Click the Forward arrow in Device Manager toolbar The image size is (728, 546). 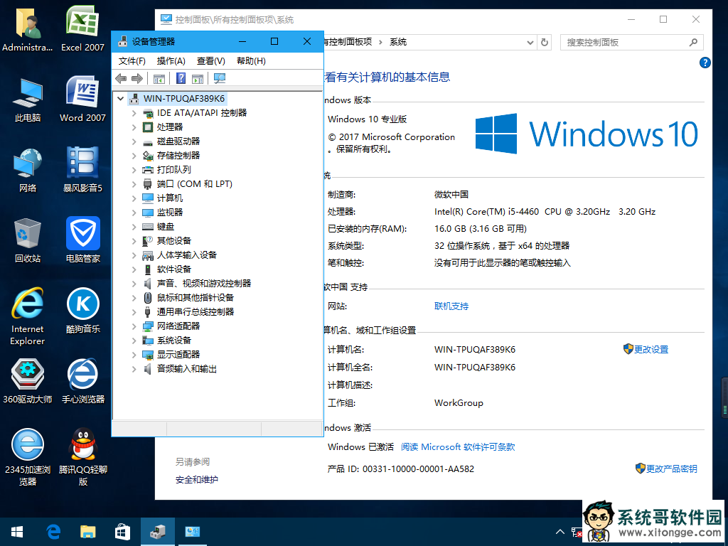pos(137,78)
